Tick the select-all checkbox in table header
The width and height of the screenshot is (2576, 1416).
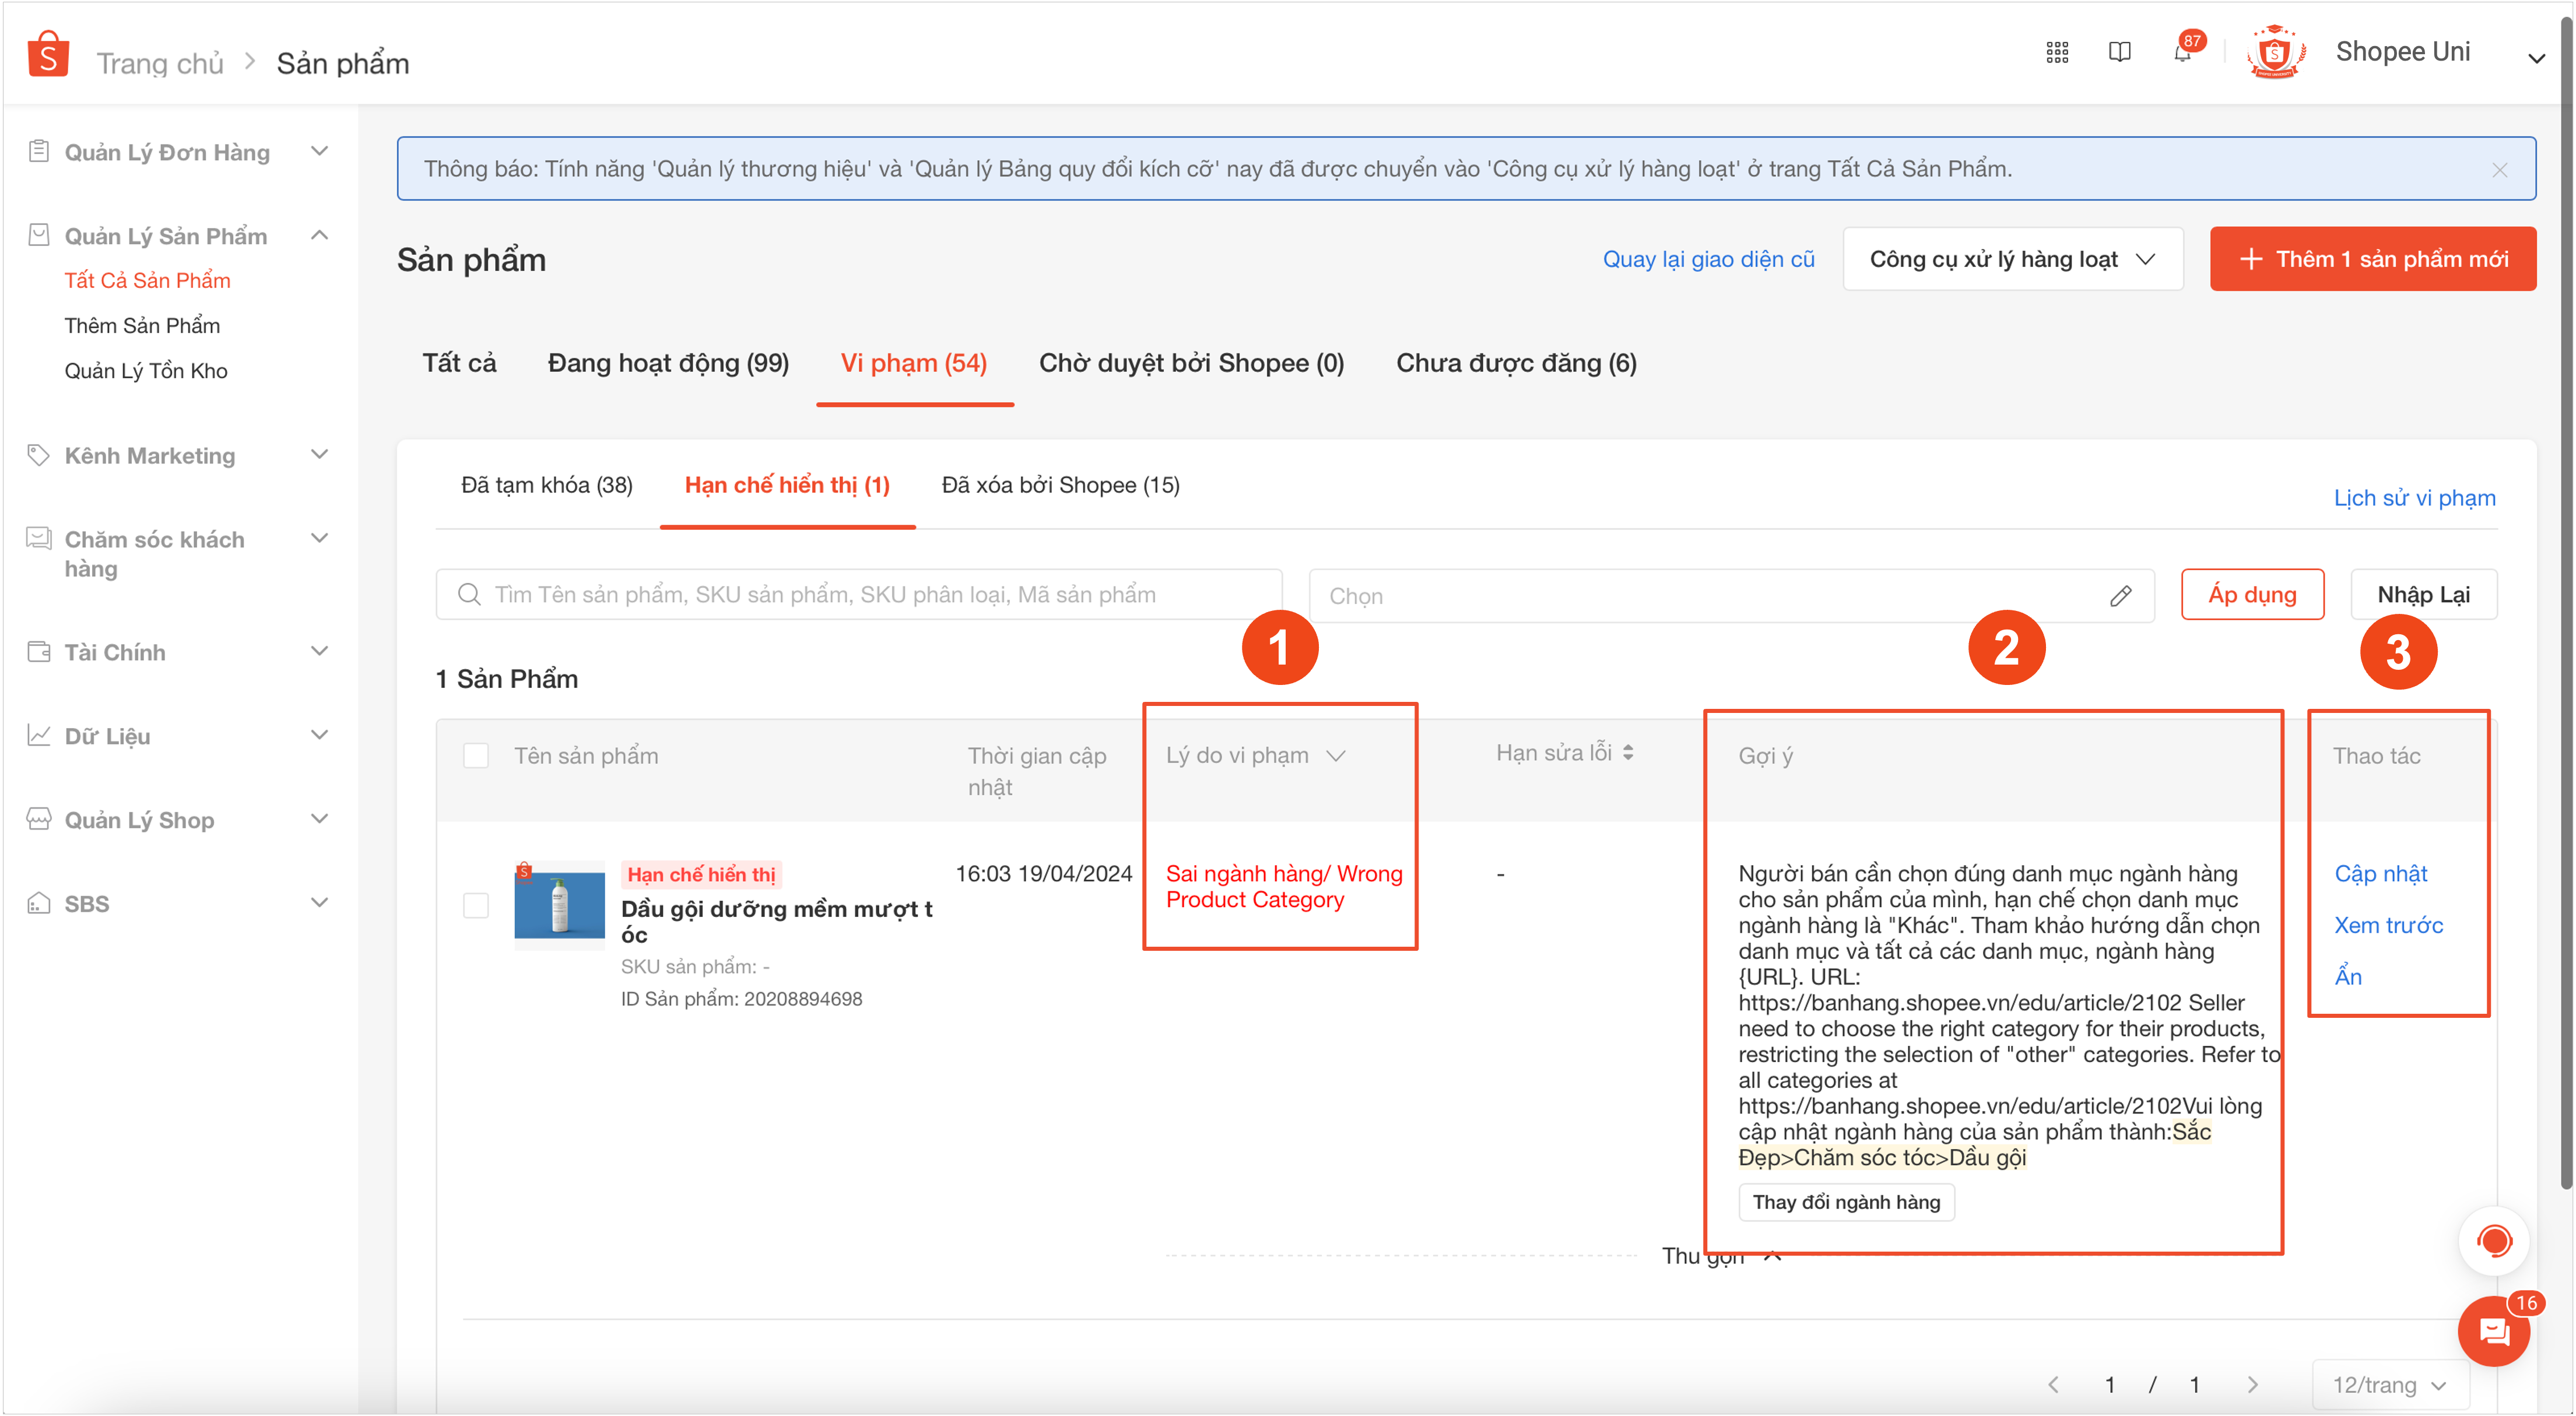click(476, 755)
